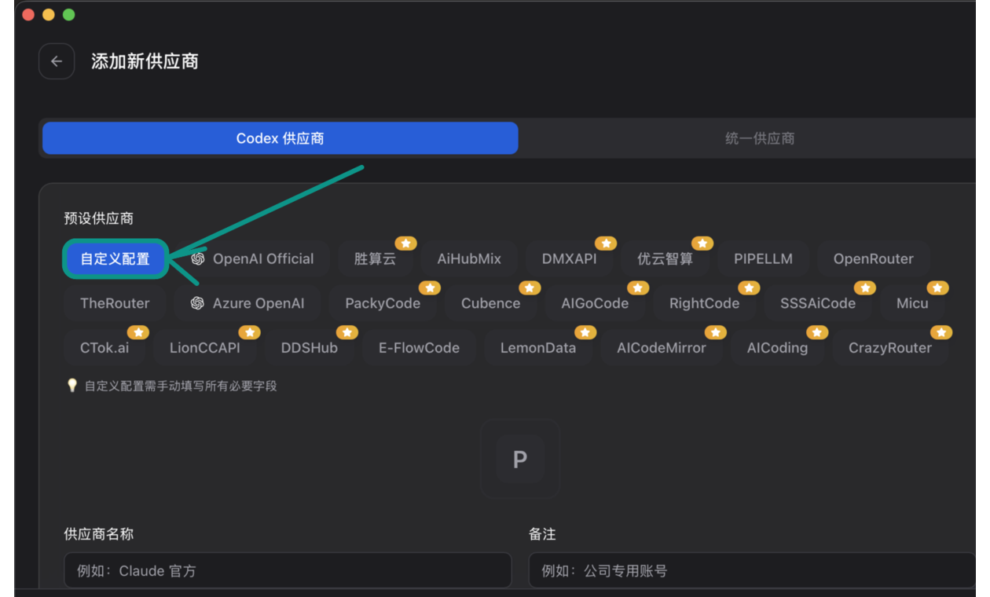Select DMXAPI provider preset
Screen dimensions: 990x597
click(x=570, y=259)
